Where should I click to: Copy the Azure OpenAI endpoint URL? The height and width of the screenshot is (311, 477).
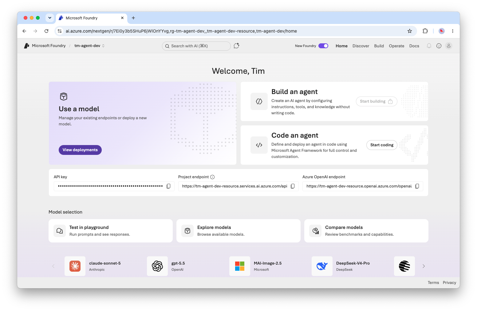point(417,186)
